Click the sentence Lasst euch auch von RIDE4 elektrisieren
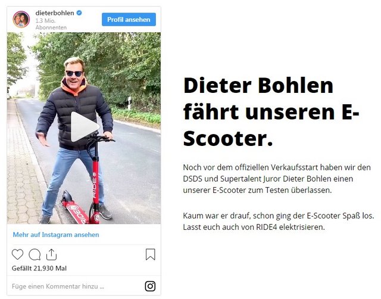 [x=254, y=227]
